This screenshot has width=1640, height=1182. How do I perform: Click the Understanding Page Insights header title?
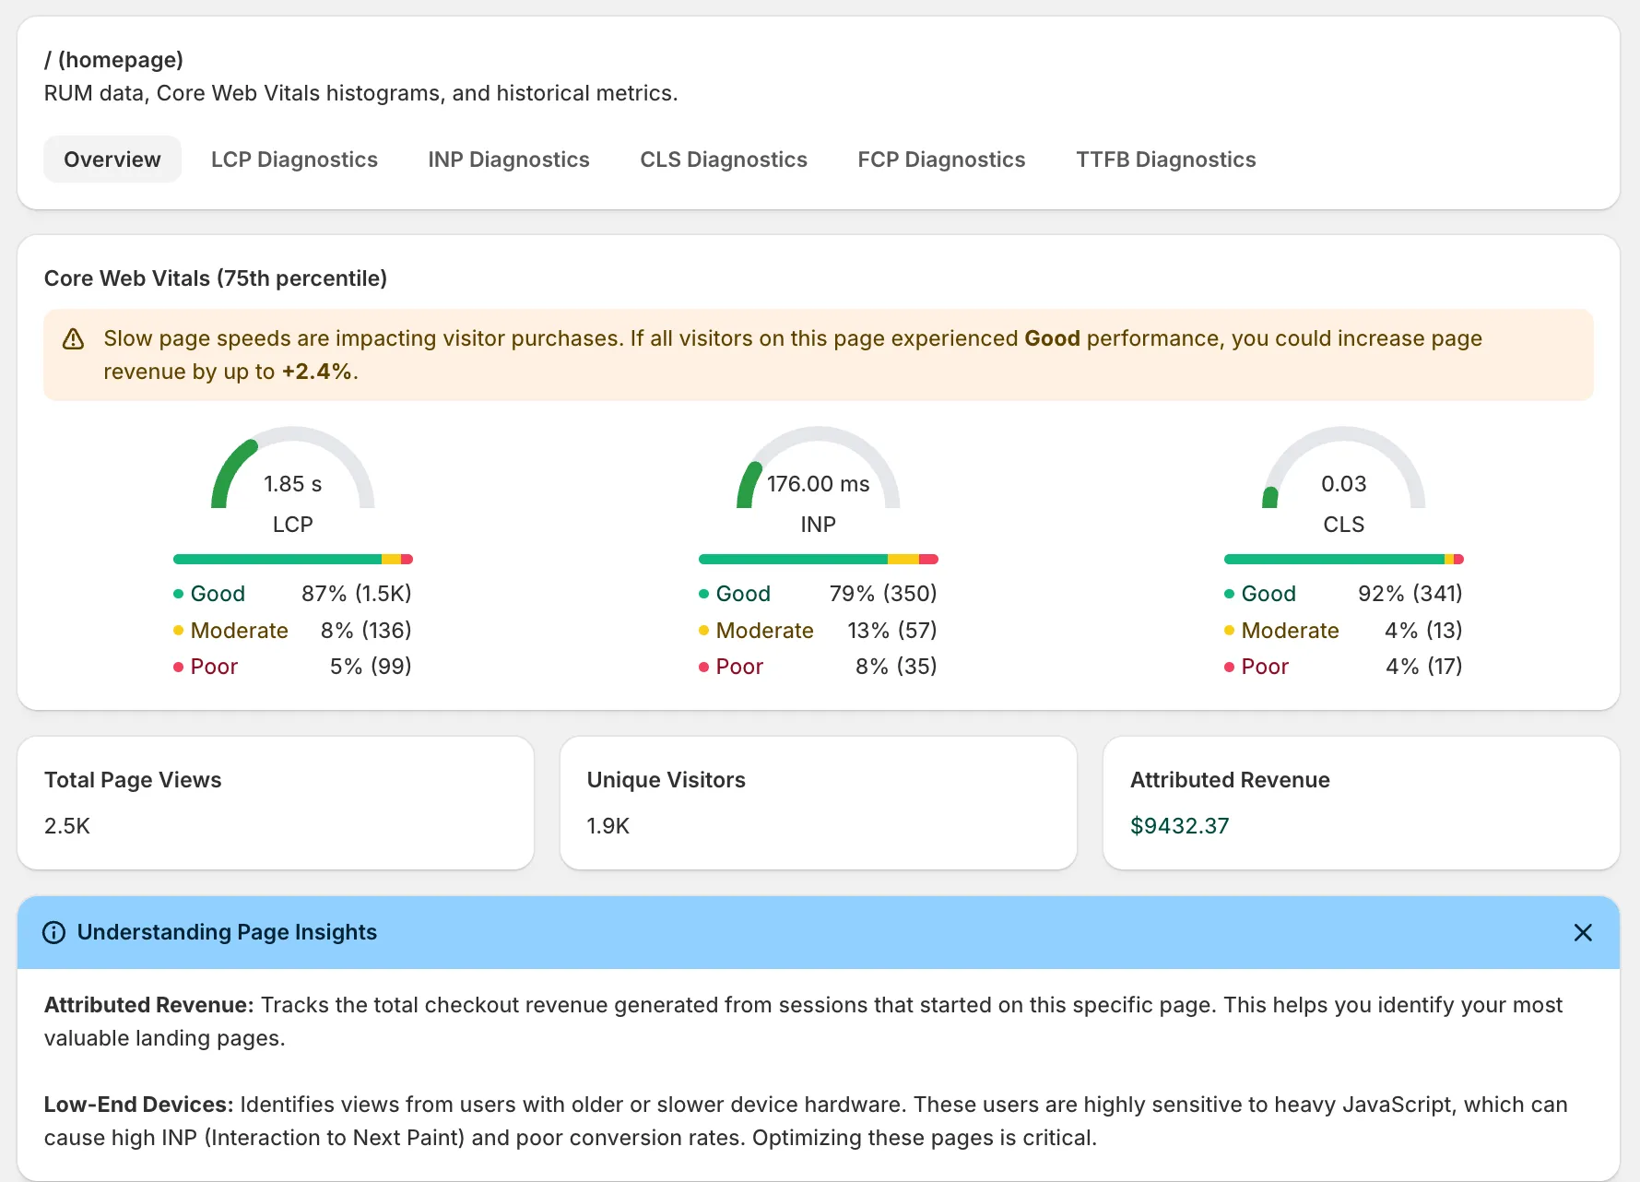pyautogui.click(x=227, y=932)
